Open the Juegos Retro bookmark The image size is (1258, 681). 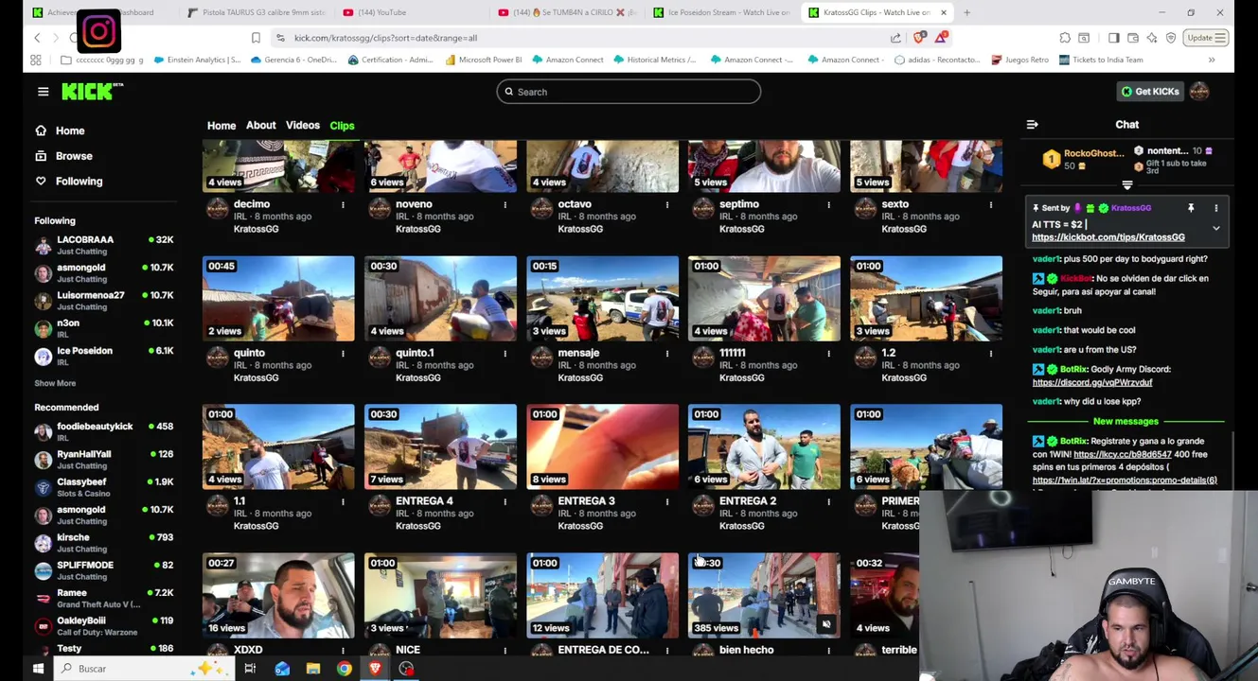pyautogui.click(x=1019, y=60)
